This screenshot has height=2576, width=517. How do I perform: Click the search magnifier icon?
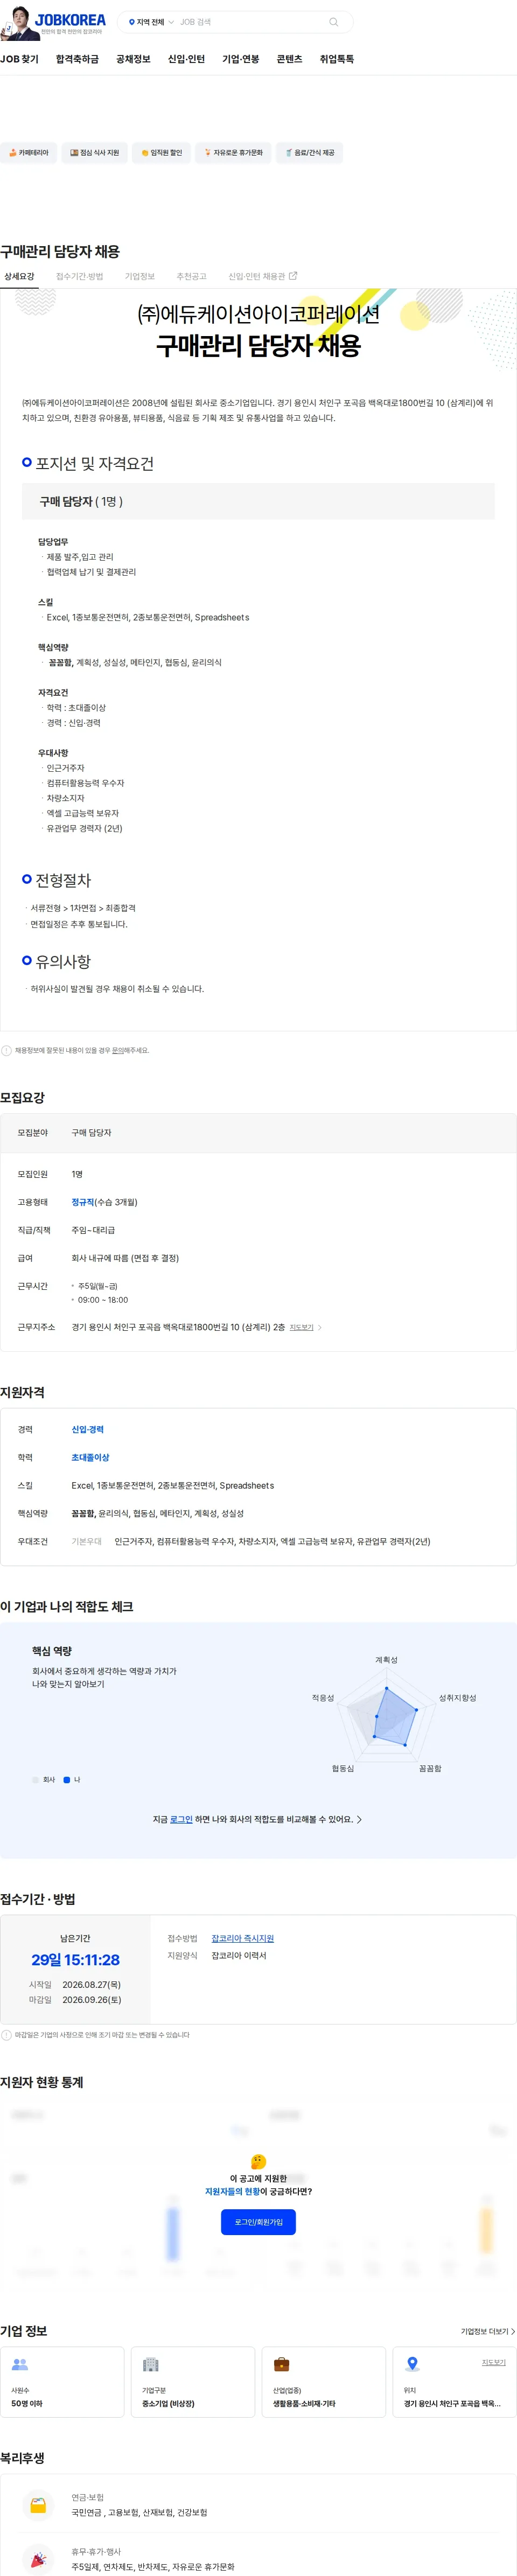tap(334, 22)
